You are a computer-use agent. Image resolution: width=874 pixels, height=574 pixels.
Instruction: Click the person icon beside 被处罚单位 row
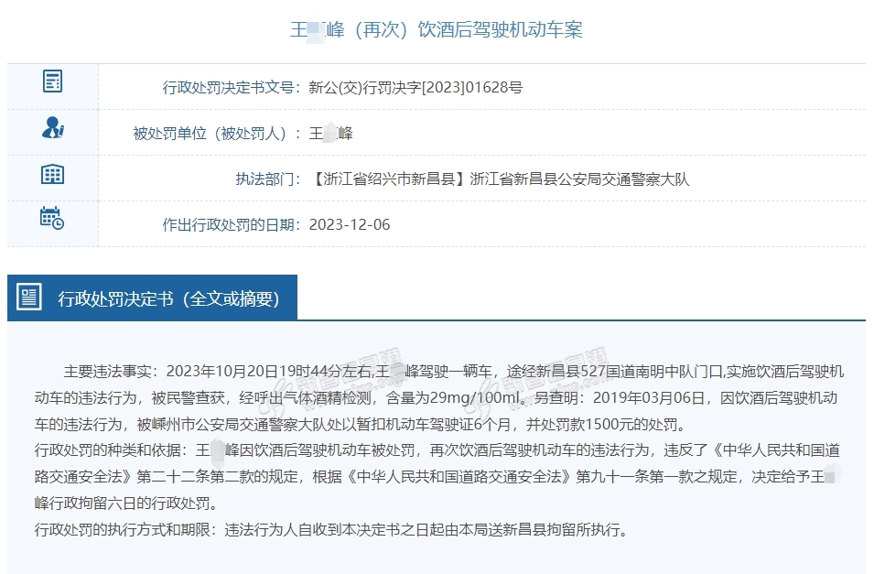(x=53, y=128)
